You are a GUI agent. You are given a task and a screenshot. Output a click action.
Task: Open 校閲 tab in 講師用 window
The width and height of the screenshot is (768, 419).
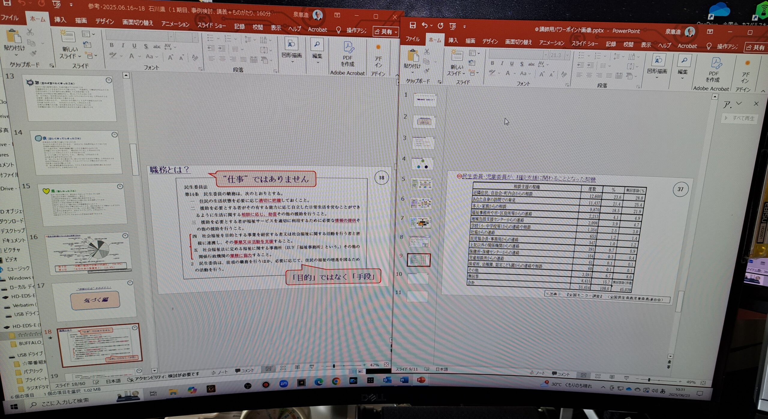[628, 45]
